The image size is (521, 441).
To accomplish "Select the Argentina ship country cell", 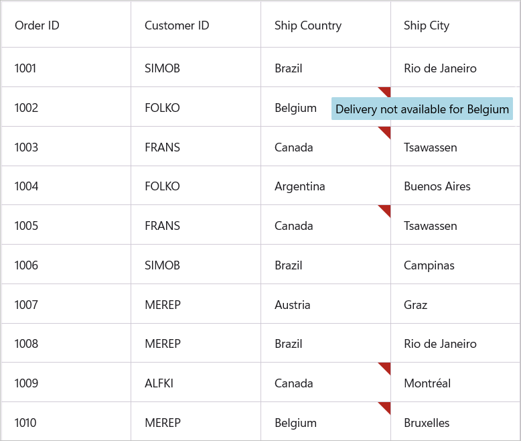I will (300, 186).
